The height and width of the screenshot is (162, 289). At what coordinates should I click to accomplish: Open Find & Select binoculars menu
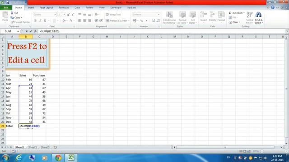(x=259, y=18)
